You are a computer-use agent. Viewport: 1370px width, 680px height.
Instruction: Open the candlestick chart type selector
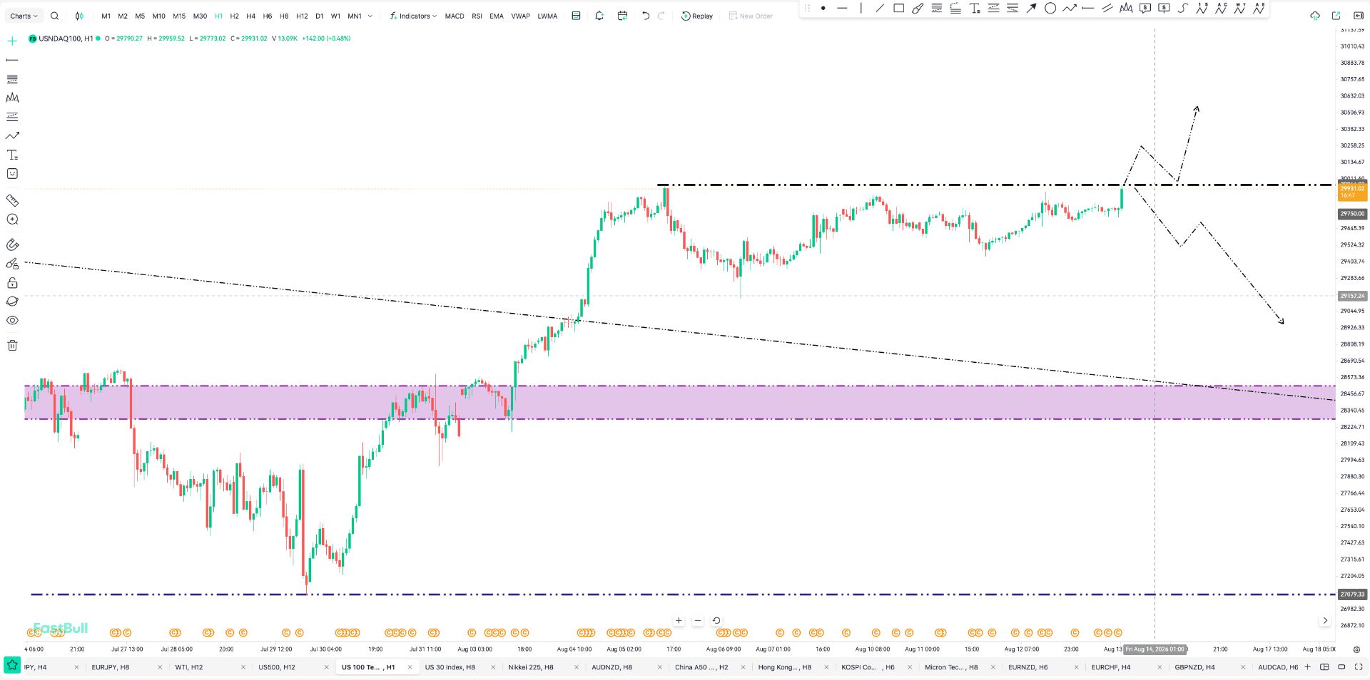click(79, 16)
